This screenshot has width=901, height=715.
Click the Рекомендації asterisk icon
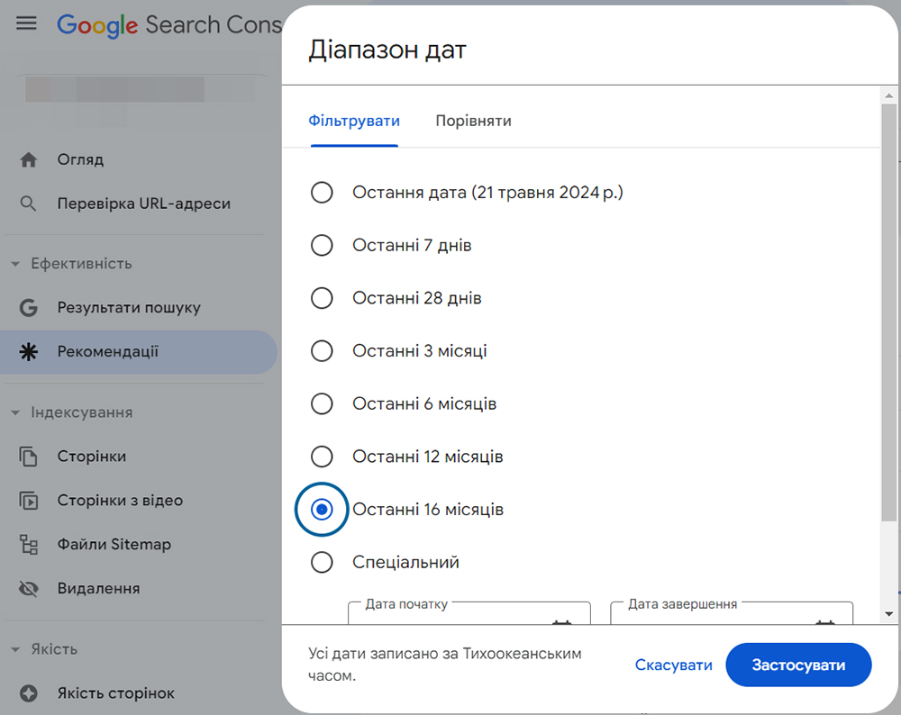click(x=28, y=351)
